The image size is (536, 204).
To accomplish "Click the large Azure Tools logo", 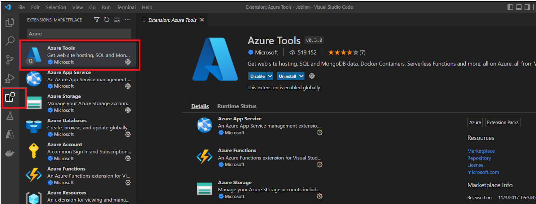I will point(215,59).
